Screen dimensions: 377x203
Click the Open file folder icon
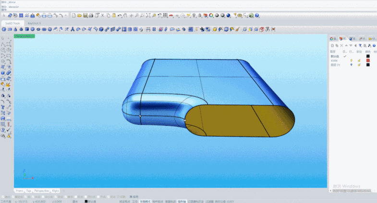pyautogui.click(x=79, y=15)
